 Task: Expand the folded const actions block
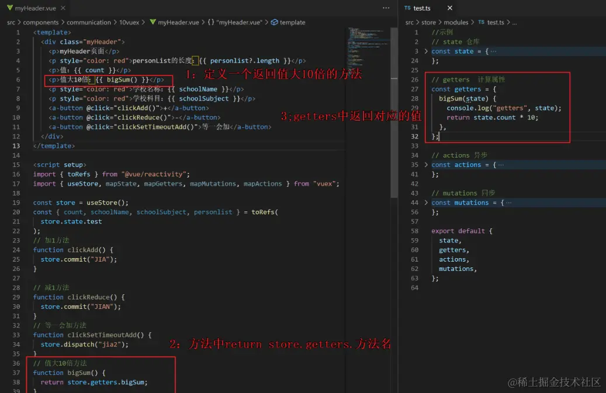pyautogui.click(x=426, y=165)
